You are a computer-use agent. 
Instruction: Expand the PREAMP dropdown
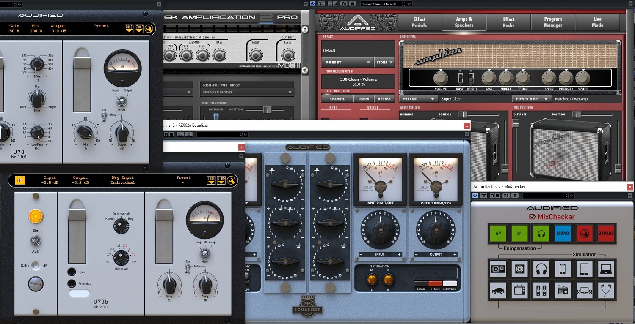[x=418, y=99]
